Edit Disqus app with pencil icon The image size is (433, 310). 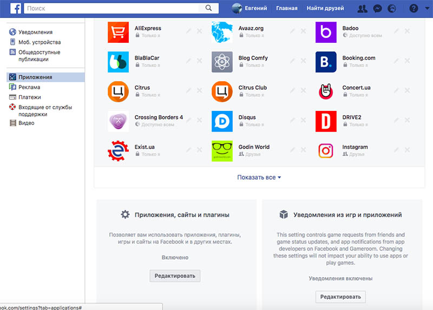pos(292,120)
